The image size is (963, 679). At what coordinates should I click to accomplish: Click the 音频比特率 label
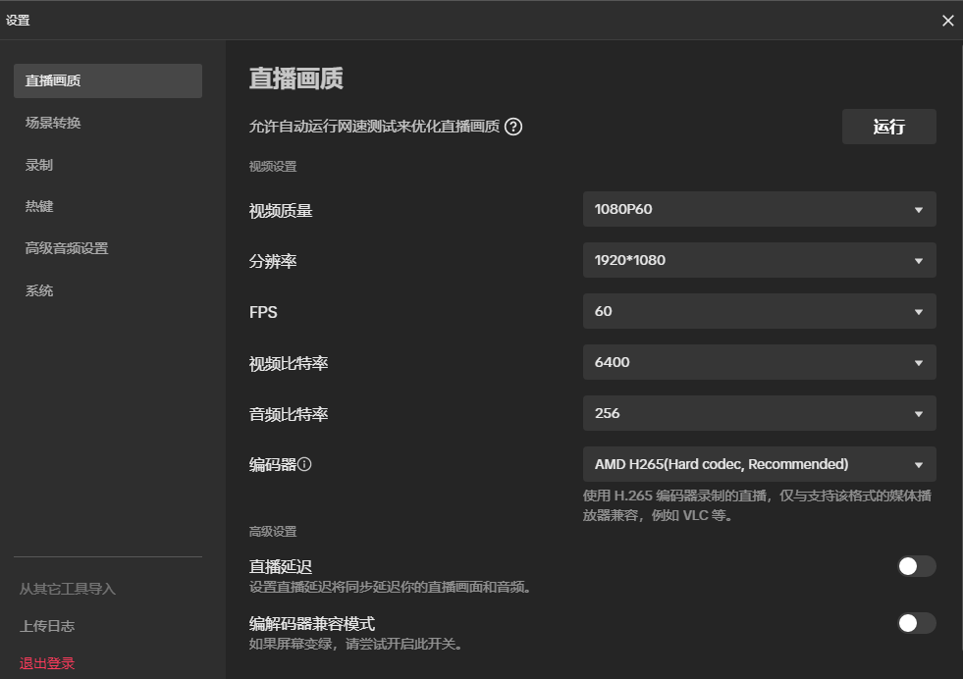288,414
